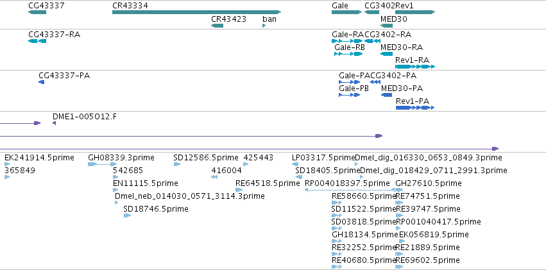Select the 365849 EST feature
546x270 pixels.
[7, 177]
